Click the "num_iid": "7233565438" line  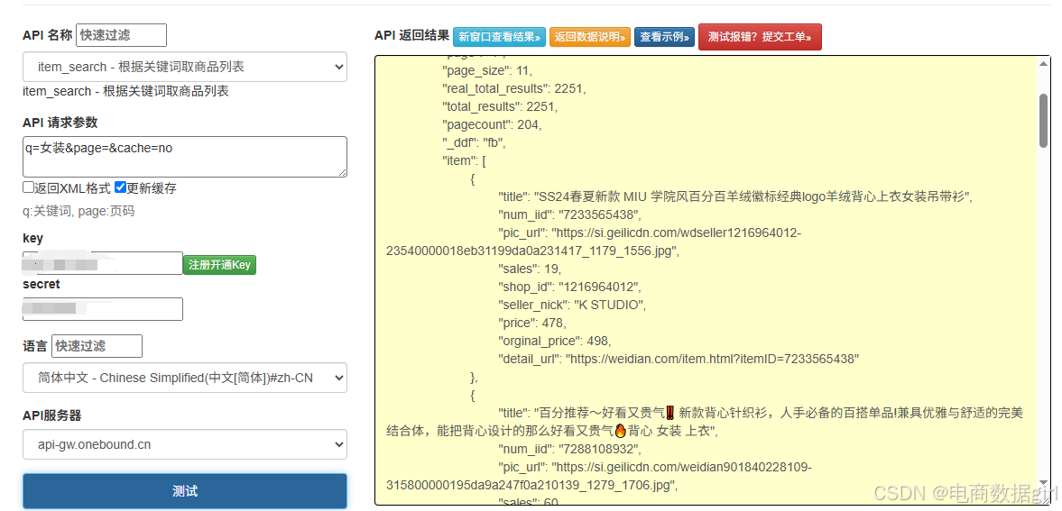[x=569, y=215]
